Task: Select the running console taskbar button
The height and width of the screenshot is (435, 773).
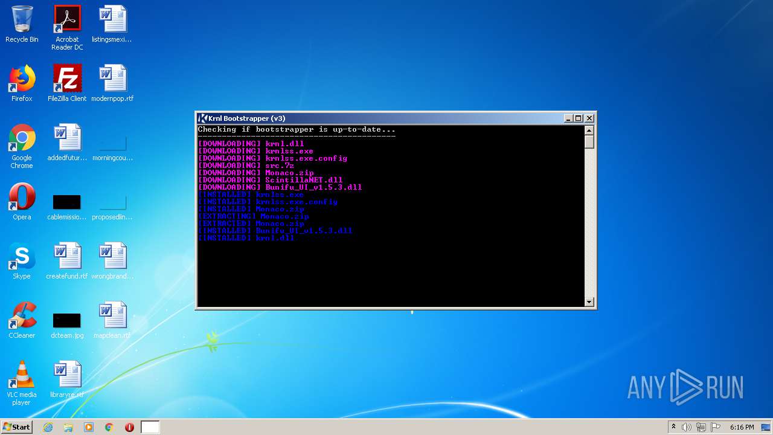Action: pyautogui.click(x=150, y=427)
